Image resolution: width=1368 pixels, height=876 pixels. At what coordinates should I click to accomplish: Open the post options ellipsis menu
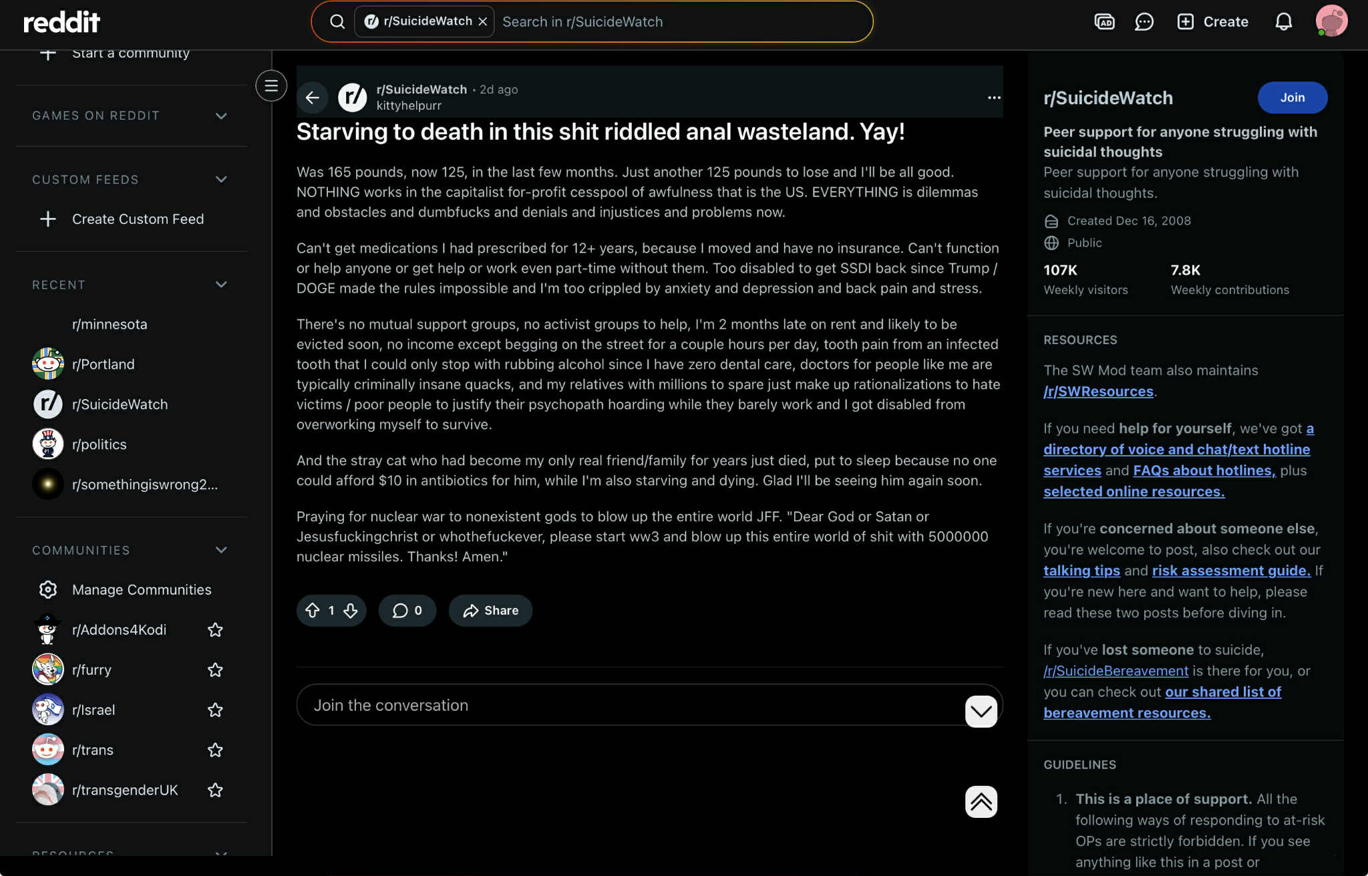[x=994, y=98]
